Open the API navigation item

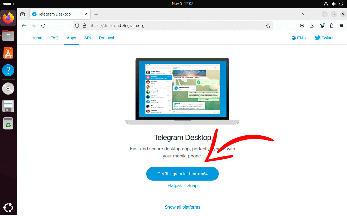87,38
